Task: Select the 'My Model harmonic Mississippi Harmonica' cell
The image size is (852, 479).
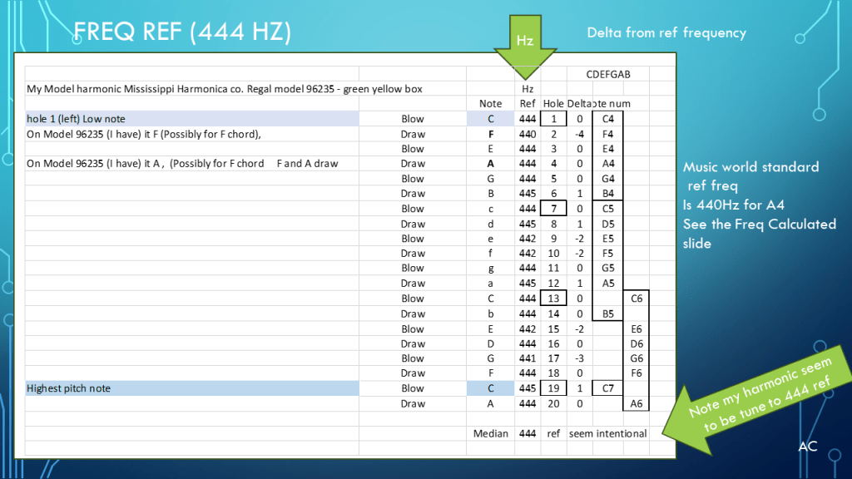Action: tap(191, 89)
